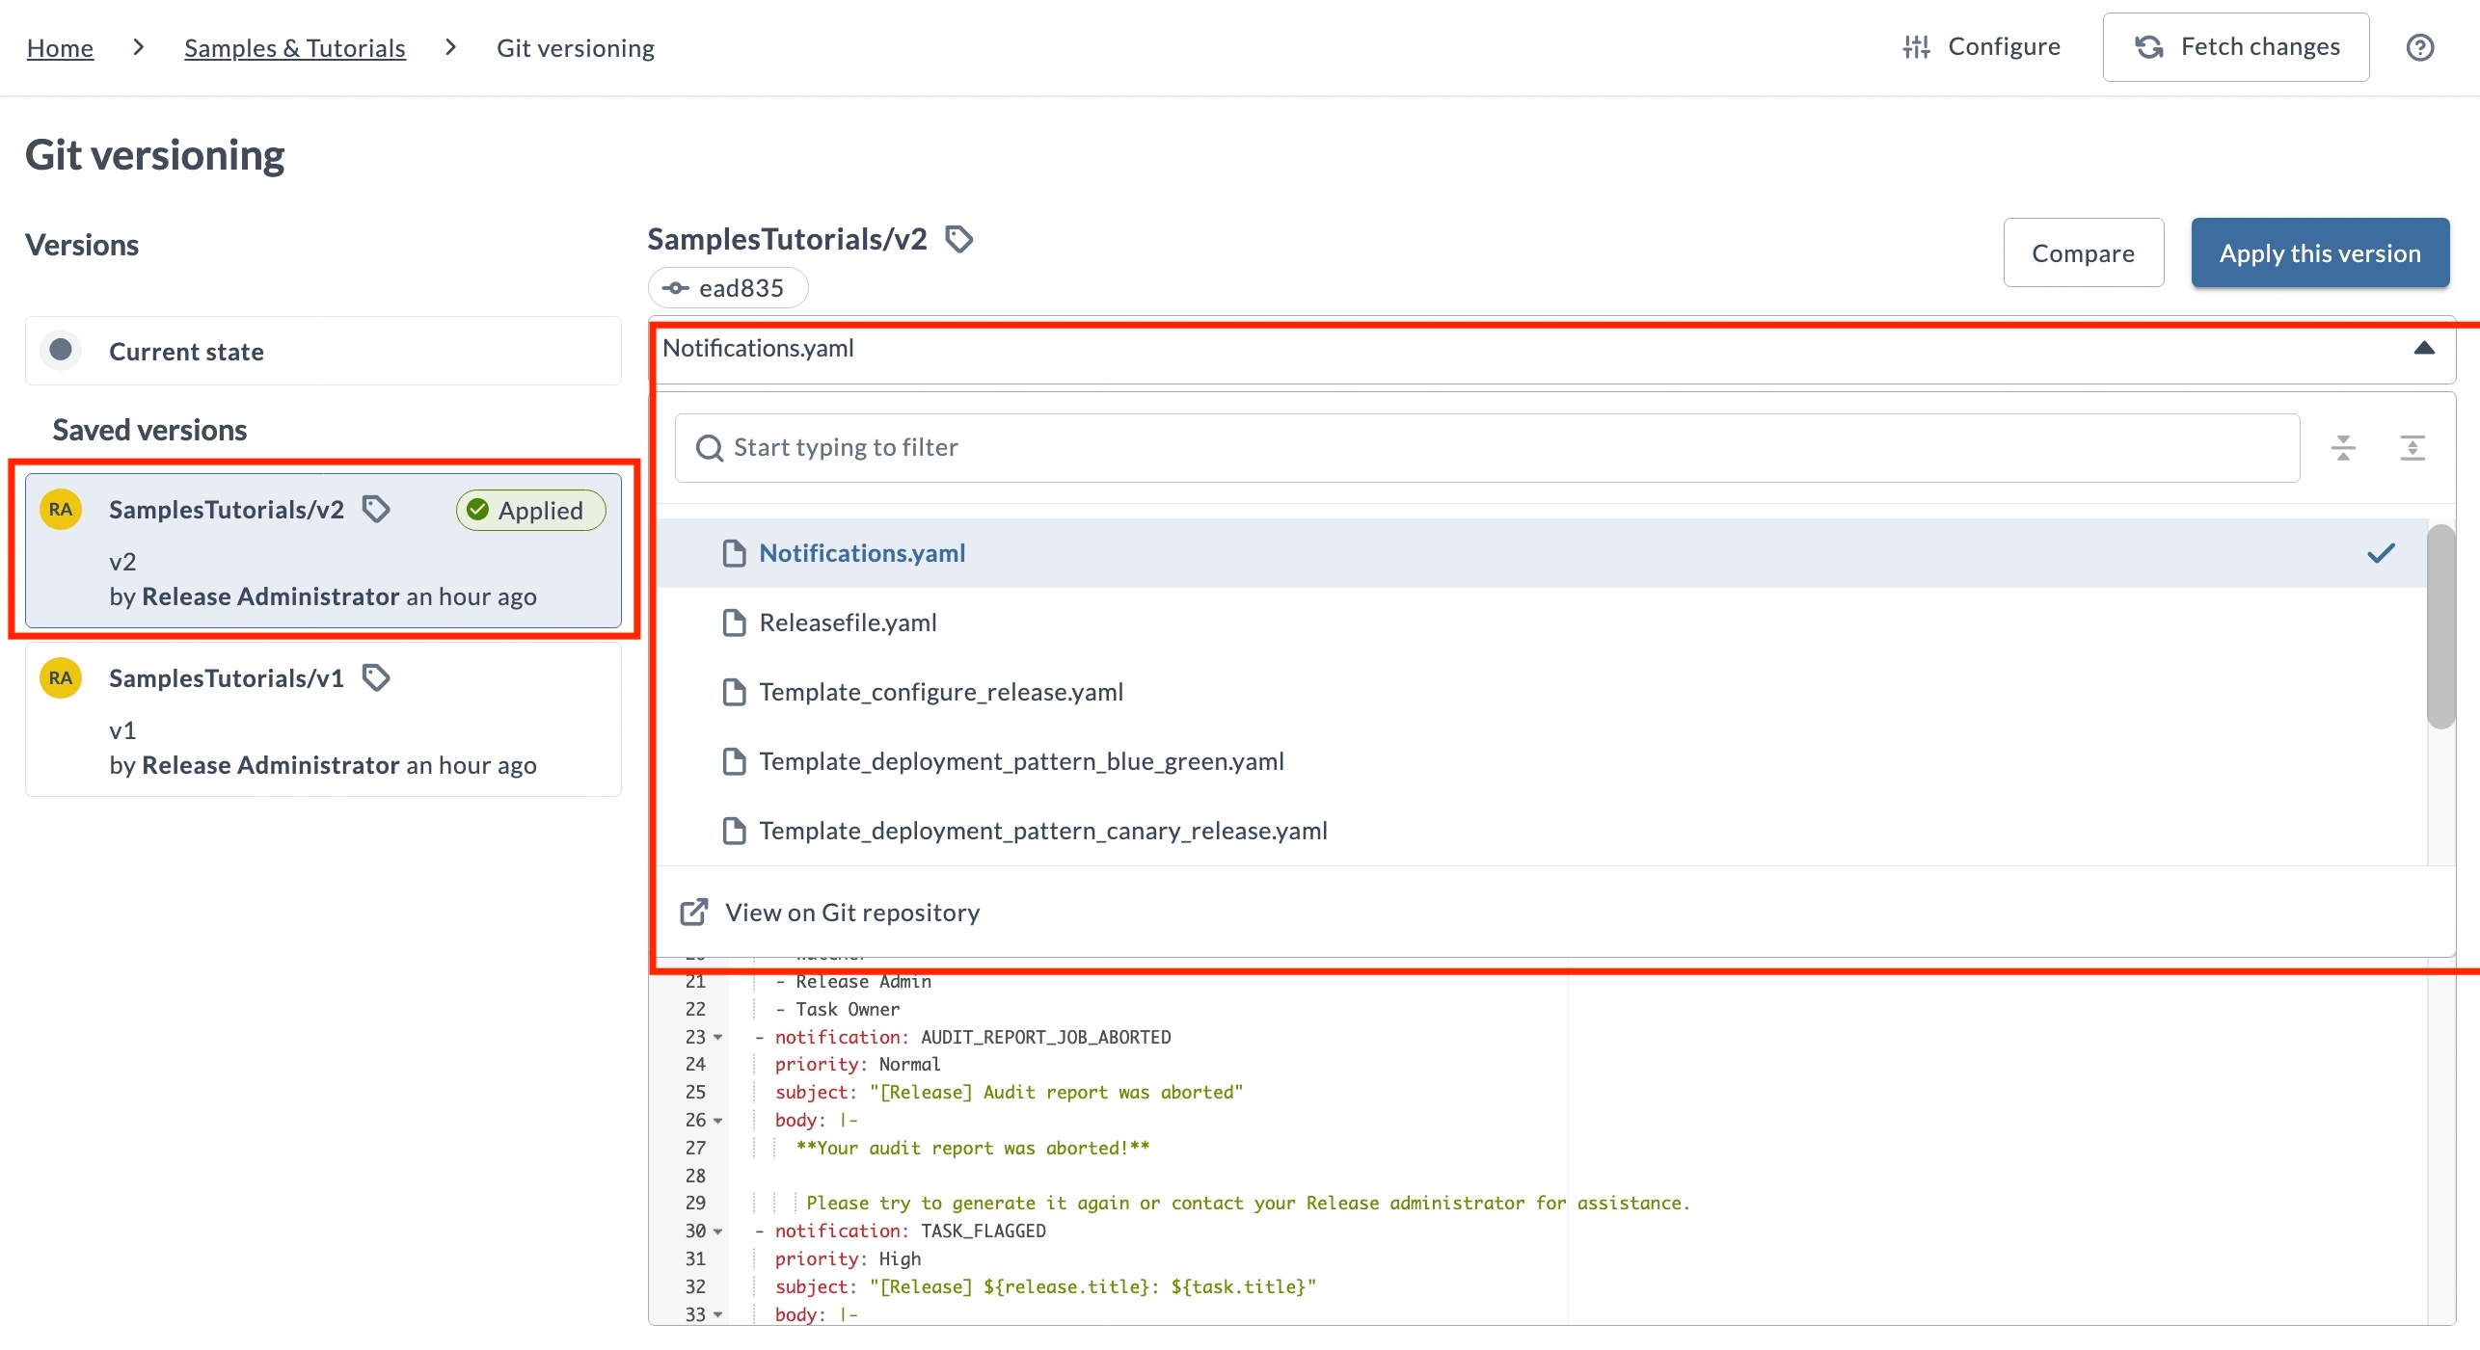Select Template_deployment_pattern_canary_release.yaml file

[1042, 831]
